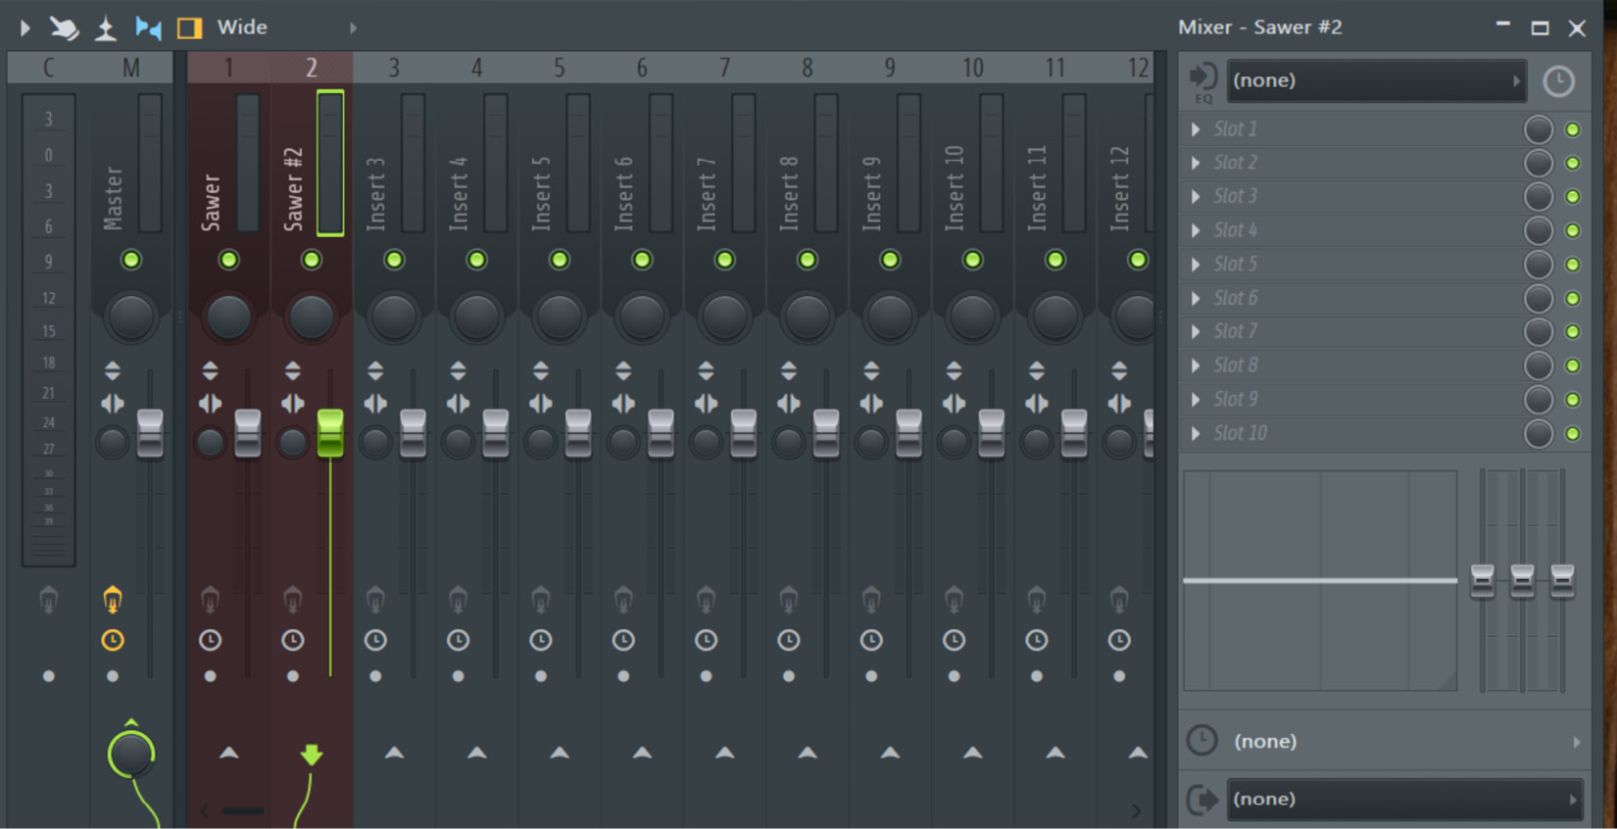Click the Insert 12 track name label
The height and width of the screenshot is (829, 1617).
point(1119,189)
